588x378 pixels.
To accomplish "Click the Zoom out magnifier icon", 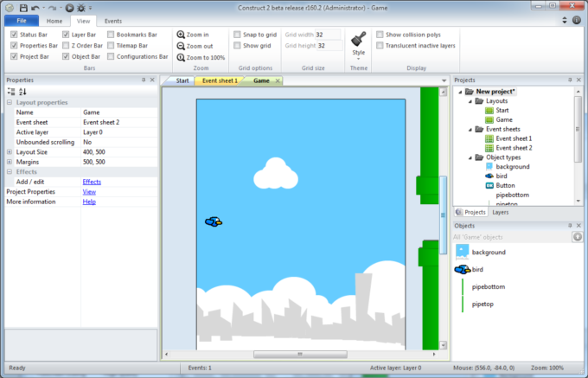I will click(x=181, y=46).
